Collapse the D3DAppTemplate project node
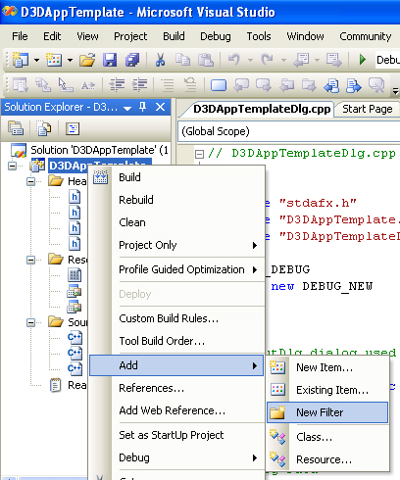400x480 pixels. [13, 167]
